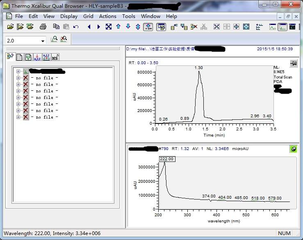Toggle the normalize 0-100 toolbar button
The height and width of the screenshot is (240, 303).
tap(148, 27)
